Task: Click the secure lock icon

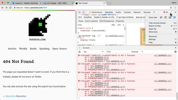Action: [x=15, y=8]
